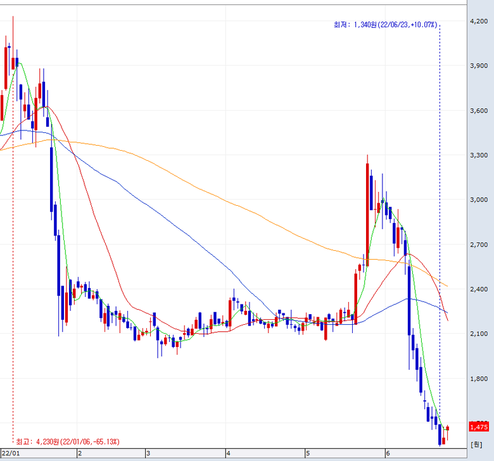Click the 4,200 price axis label

(479, 21)
